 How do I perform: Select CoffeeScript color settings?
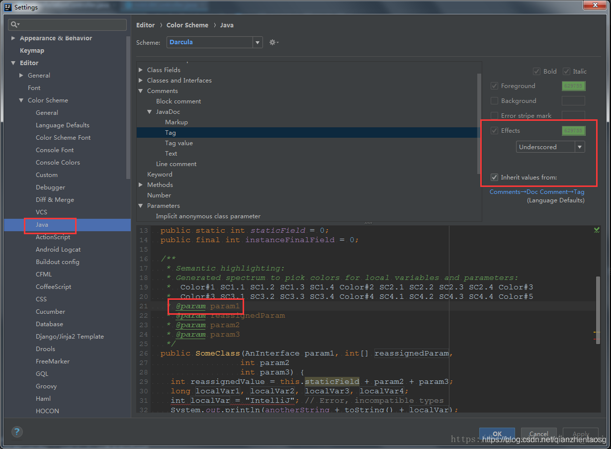53,287
